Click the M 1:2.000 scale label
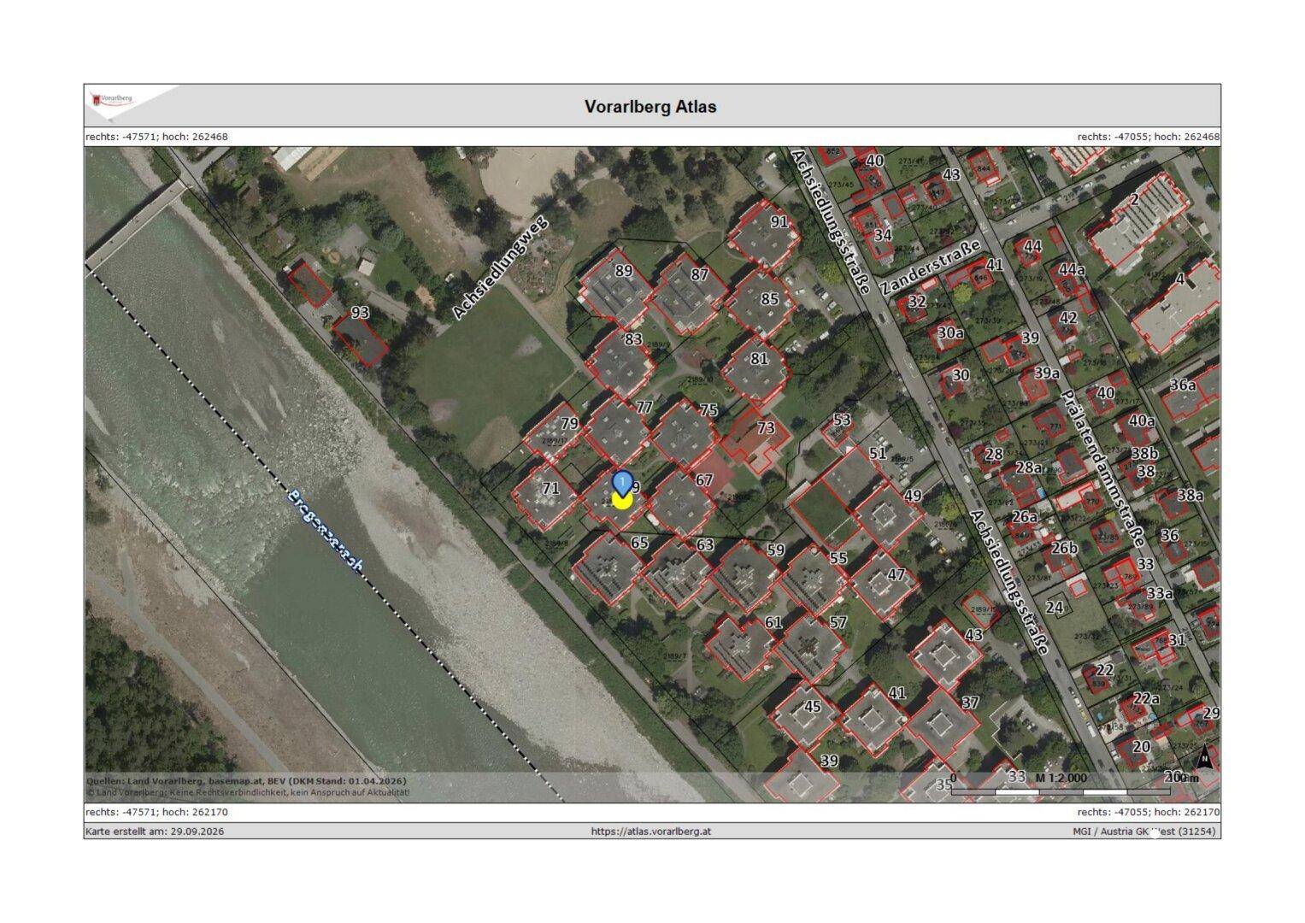The image size is (1305, 923). 1061,778
